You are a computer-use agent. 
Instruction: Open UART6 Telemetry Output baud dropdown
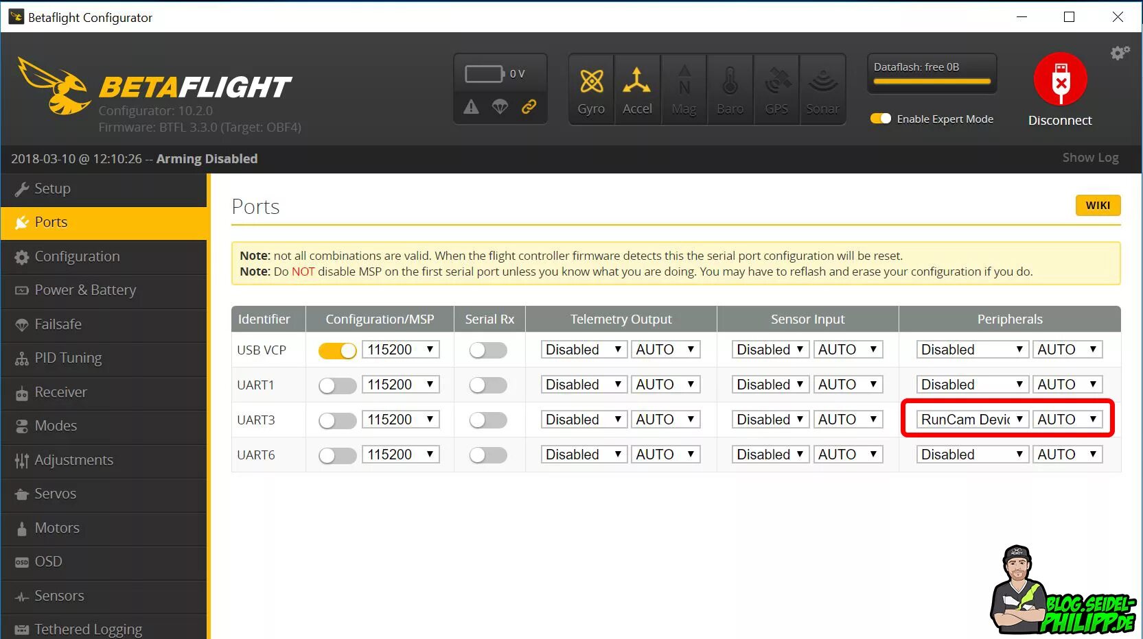pyautogui.click(x=666, y=455)
